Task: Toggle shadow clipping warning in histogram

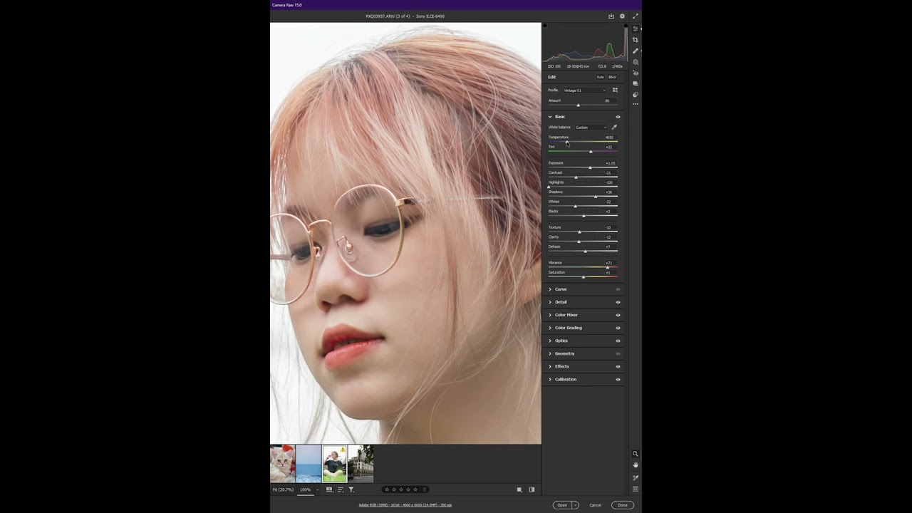Action: pyautogui.click(x=545, y=26)
